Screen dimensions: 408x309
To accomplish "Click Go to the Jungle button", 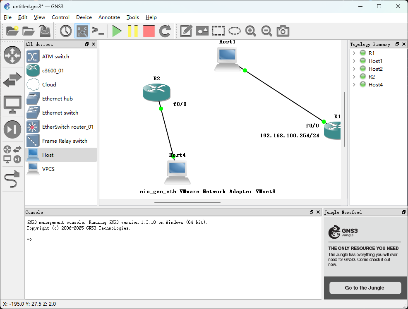I will 365,287.
